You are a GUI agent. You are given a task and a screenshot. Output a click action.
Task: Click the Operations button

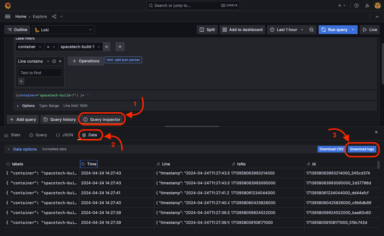coord(86,61)
